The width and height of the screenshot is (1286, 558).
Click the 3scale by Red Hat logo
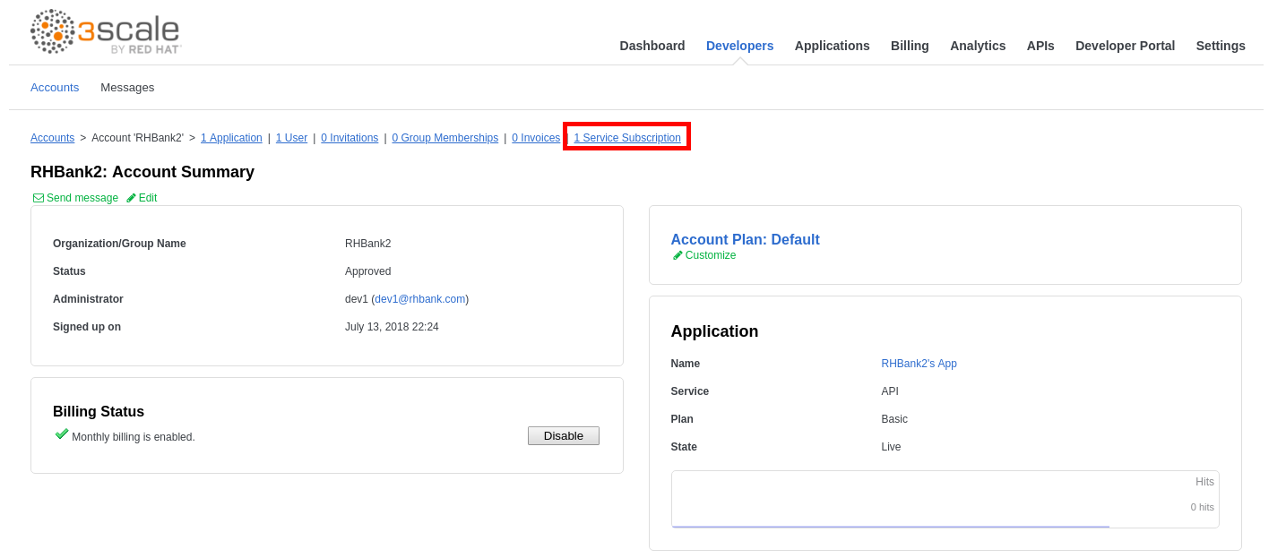pyautogui.click(x=106, y=32)
